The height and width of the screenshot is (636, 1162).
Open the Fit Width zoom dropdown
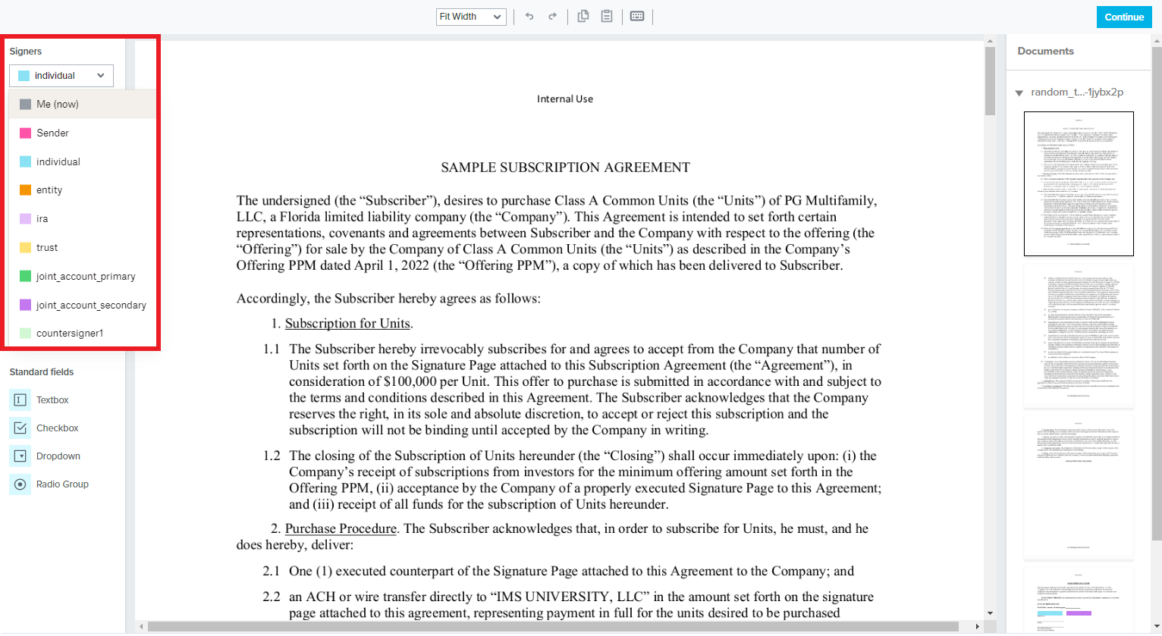pyautogui.click(x=471, y=17)
